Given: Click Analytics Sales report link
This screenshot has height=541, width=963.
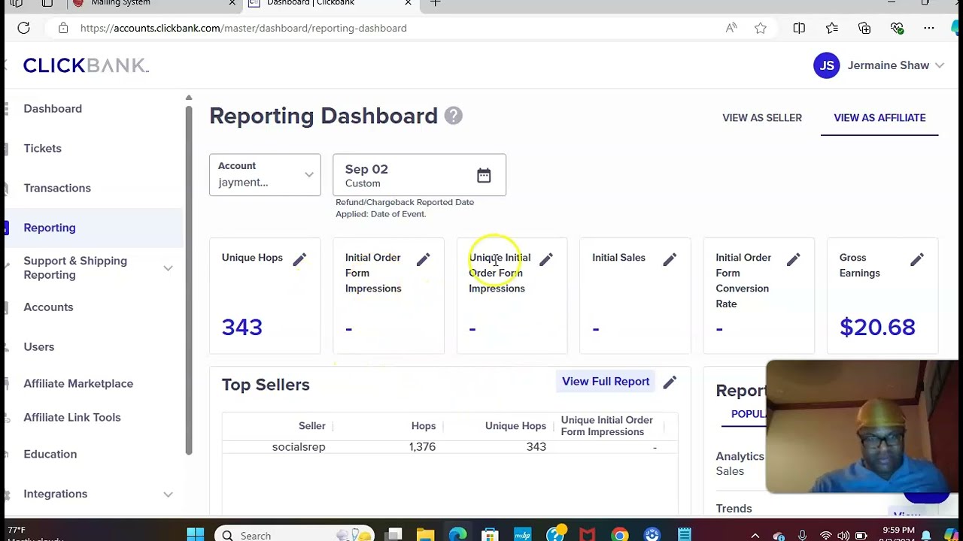Looking at the screenshot, I should [x=740, y=464].
